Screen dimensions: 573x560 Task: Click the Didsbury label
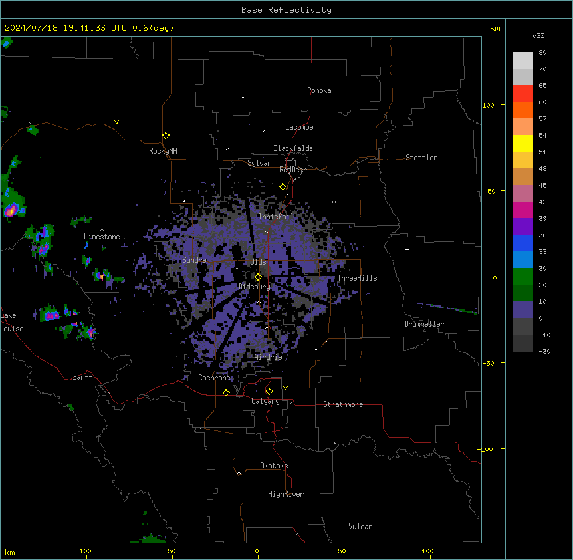[x=255, y=287]
